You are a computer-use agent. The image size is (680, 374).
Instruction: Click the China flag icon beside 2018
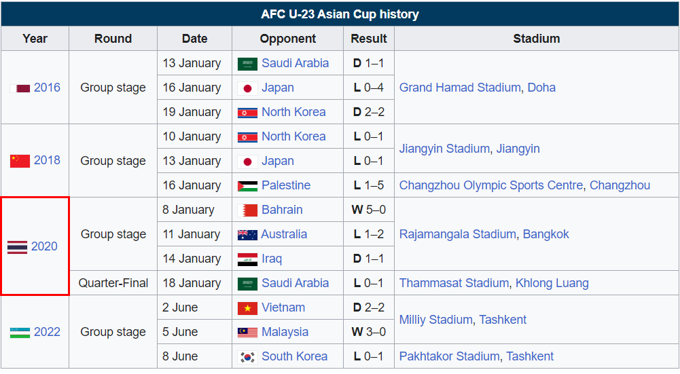coord(20,161)
